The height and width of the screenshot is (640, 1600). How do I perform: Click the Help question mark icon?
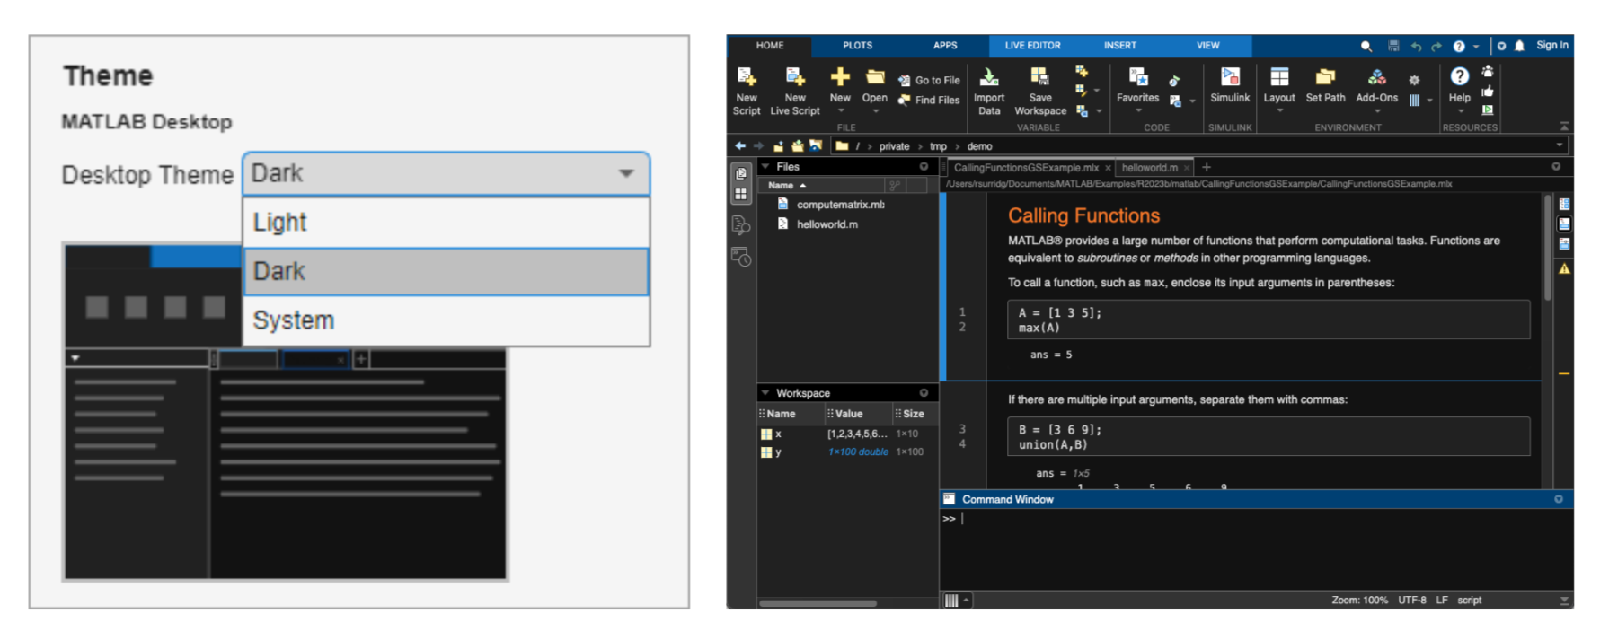(1460, 77)
